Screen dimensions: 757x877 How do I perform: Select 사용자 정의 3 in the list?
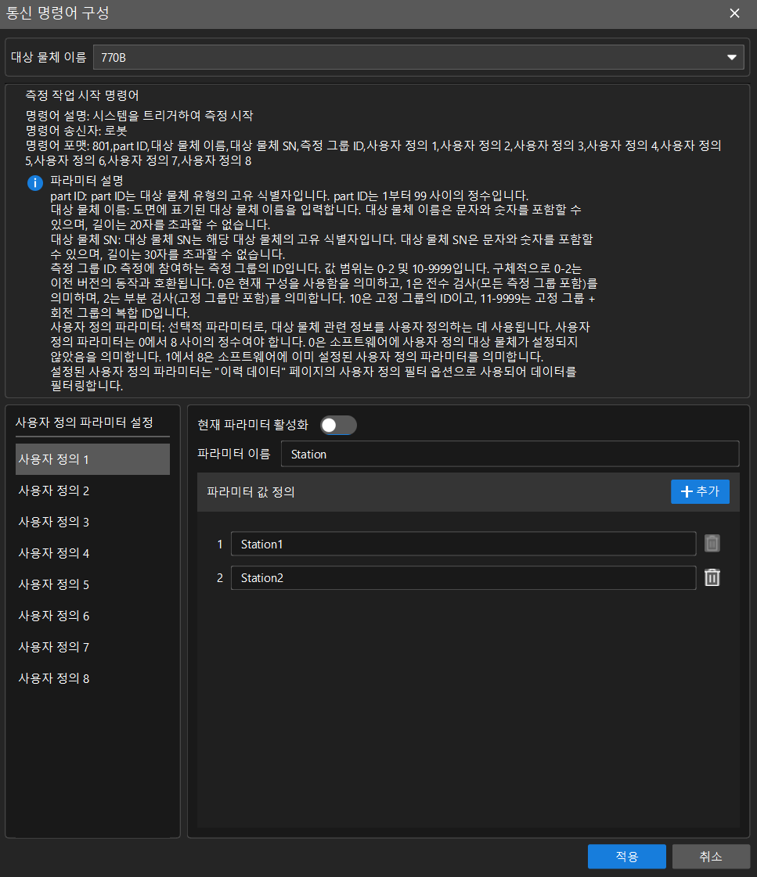coord(92,522)
